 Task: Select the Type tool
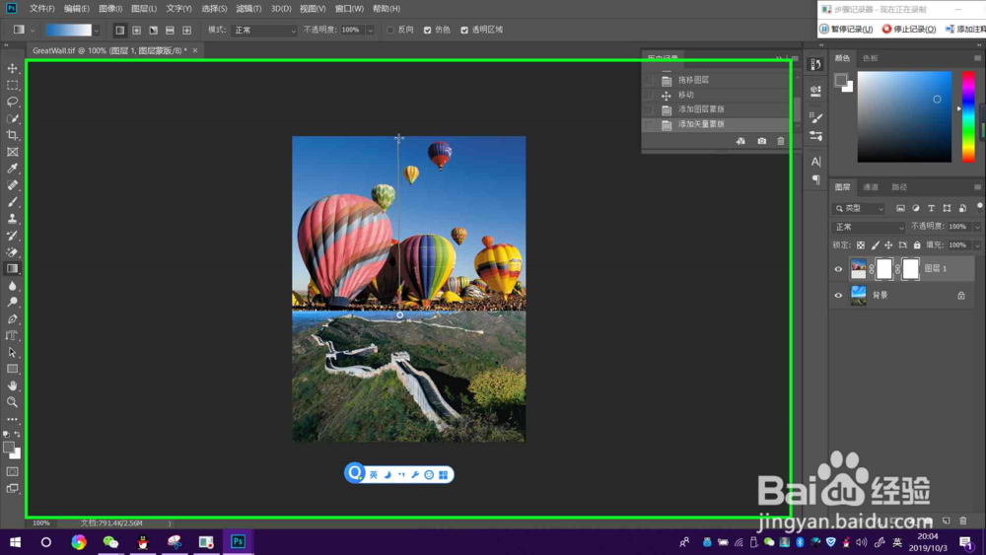click(x=12, y=335)
